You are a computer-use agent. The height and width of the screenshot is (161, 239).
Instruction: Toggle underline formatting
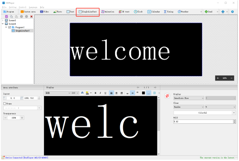(x=105, y=93)
